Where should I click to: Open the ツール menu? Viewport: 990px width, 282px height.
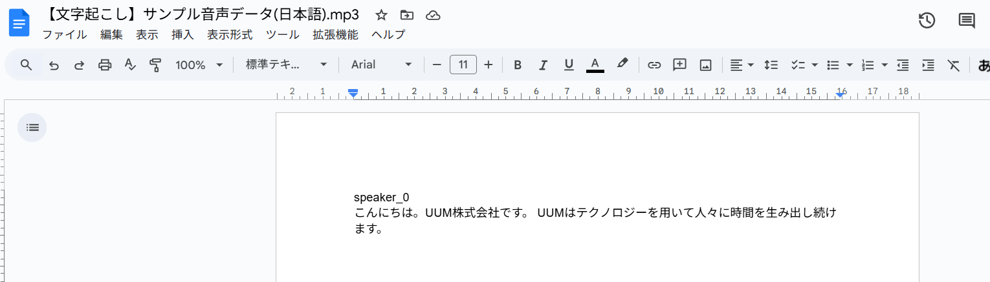coord(282,35)
